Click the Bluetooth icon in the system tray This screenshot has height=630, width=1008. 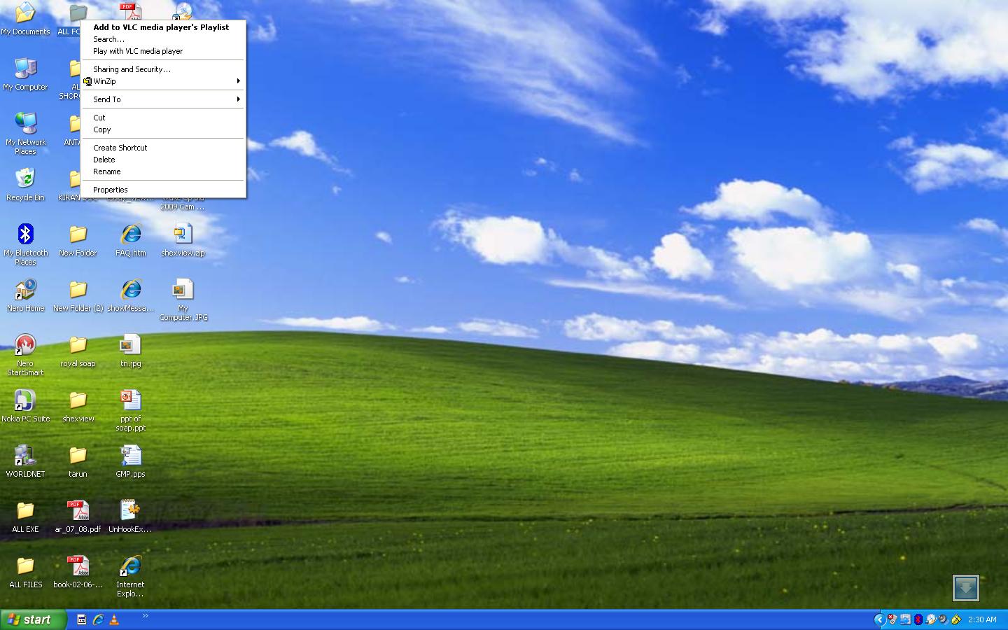coord(918,619)
